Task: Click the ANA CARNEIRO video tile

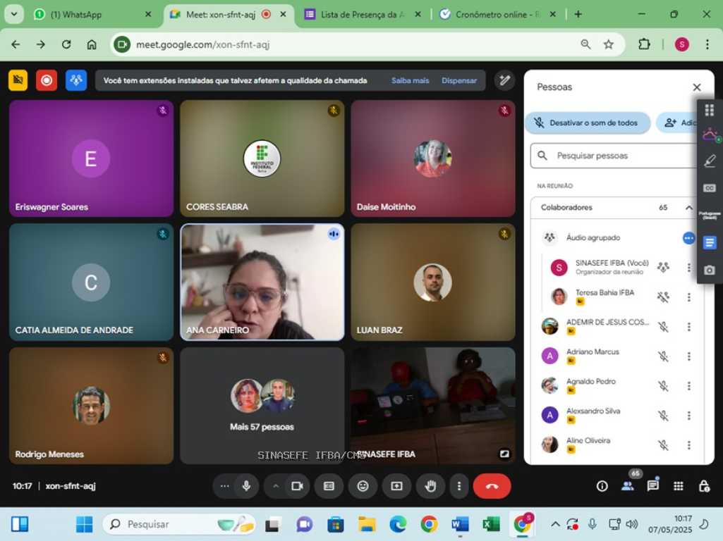Action: [x=262, y=282]
